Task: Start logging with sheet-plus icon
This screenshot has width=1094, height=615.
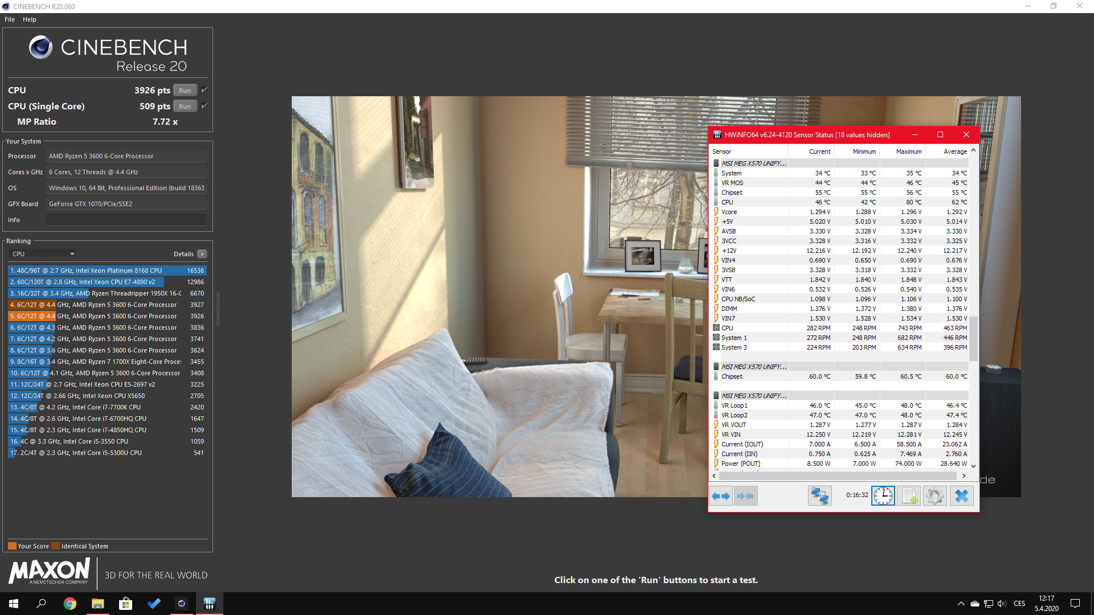Action: coord(909,496)
